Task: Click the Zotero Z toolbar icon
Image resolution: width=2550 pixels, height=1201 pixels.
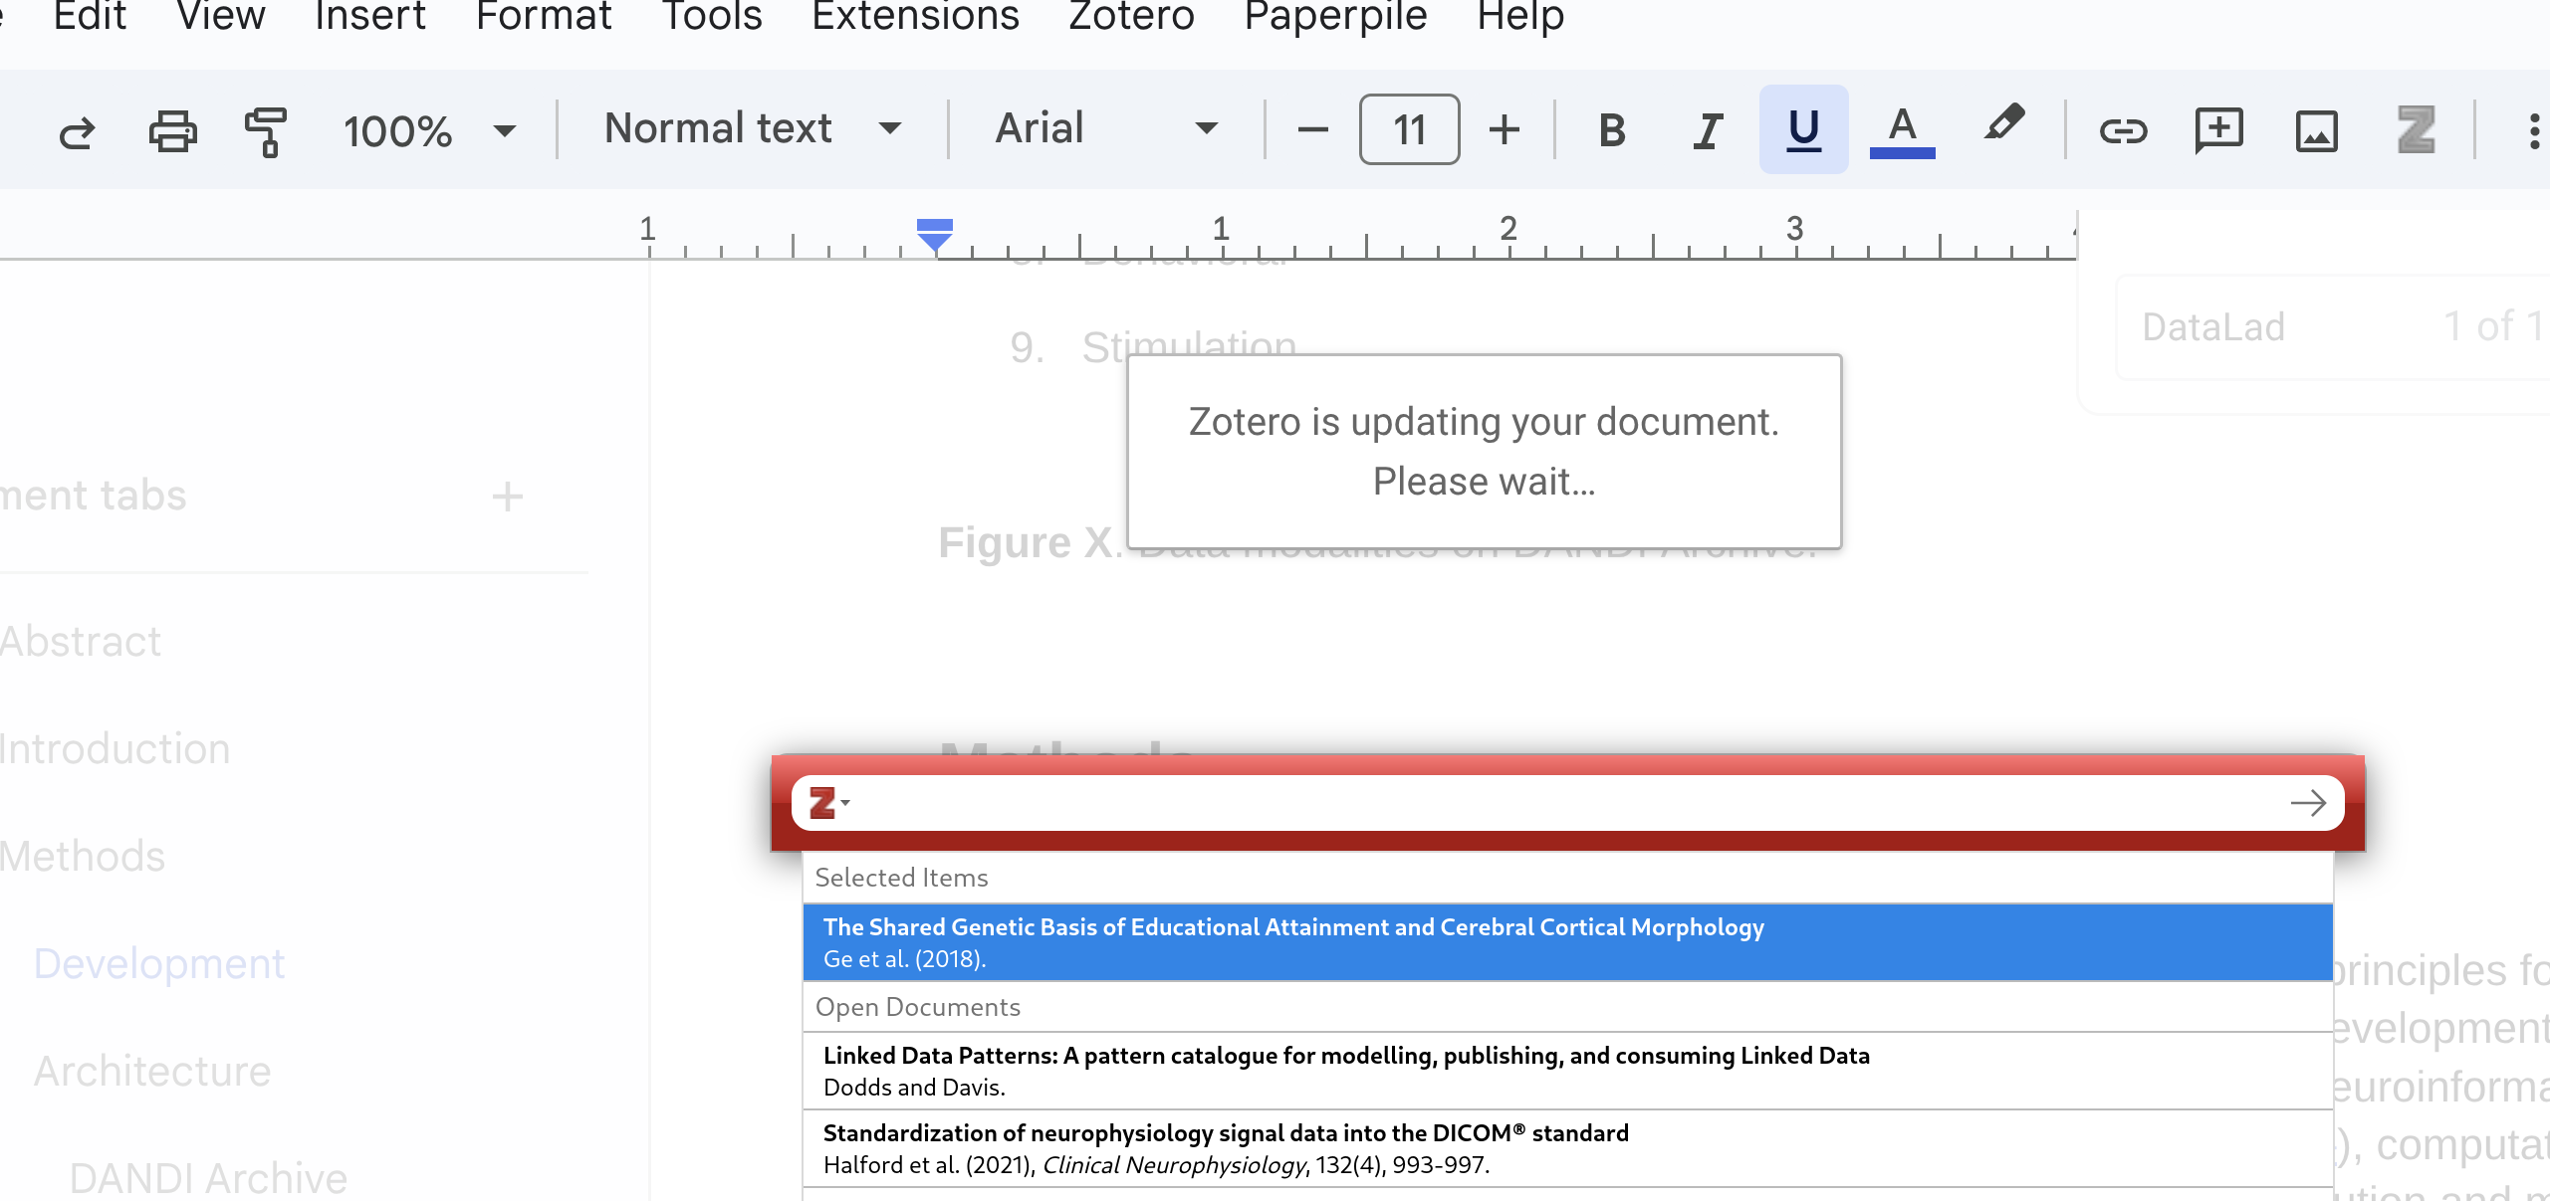Action: click(x=2416, y=130)
